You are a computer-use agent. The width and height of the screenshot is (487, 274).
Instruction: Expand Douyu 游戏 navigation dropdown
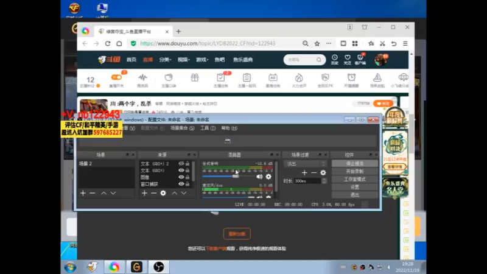(202, 60)
